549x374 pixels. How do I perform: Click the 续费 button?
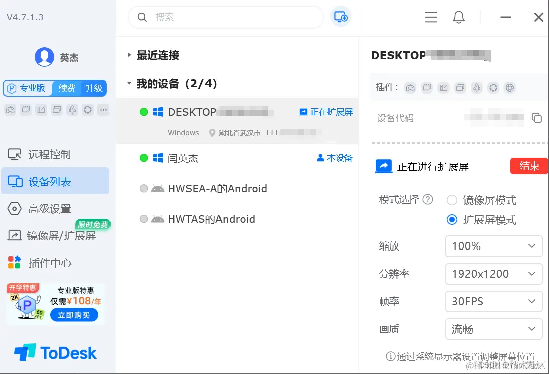[67, 88]
